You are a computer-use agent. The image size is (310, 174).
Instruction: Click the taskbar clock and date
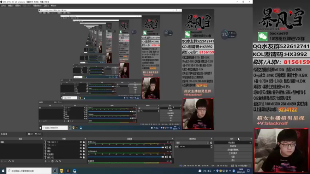(241, 171)
